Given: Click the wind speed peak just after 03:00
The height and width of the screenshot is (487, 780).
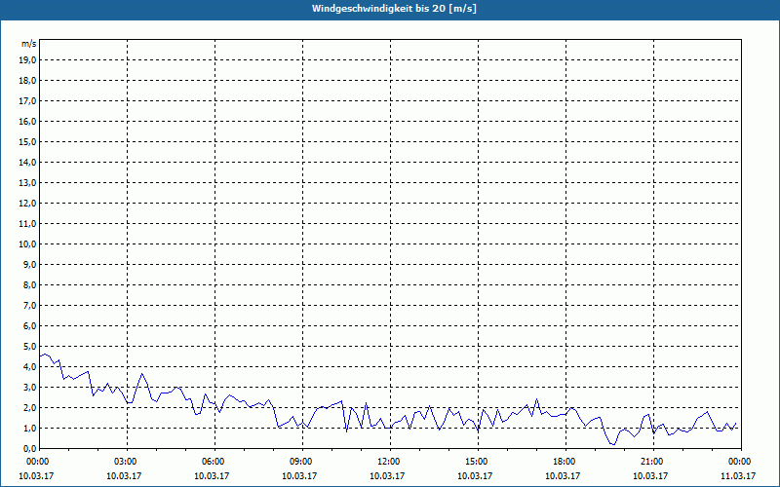Looking at the screenshot, I should click(x=142, y=374).
